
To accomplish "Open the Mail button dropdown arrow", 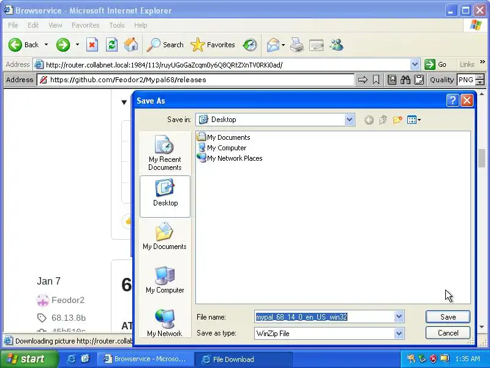I will 283,45.
